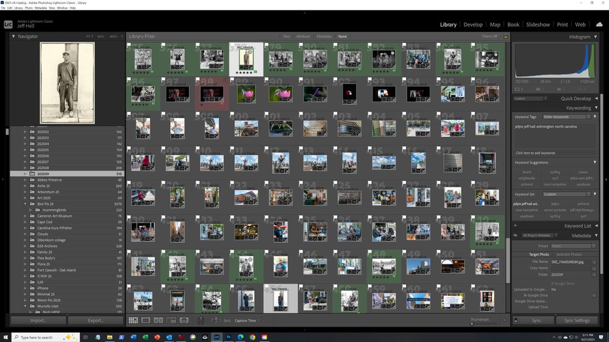Toggle sort direction A-Z icon
This screenshot has width=609, height=342.
(x=216, y=320)
